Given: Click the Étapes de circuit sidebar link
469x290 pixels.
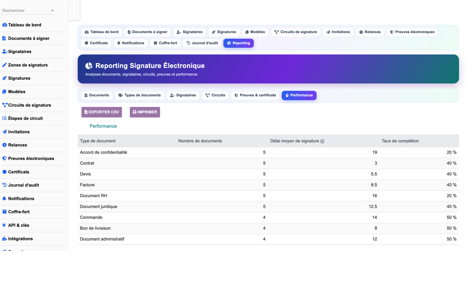Looking at the screenshot, I should 25,118.
